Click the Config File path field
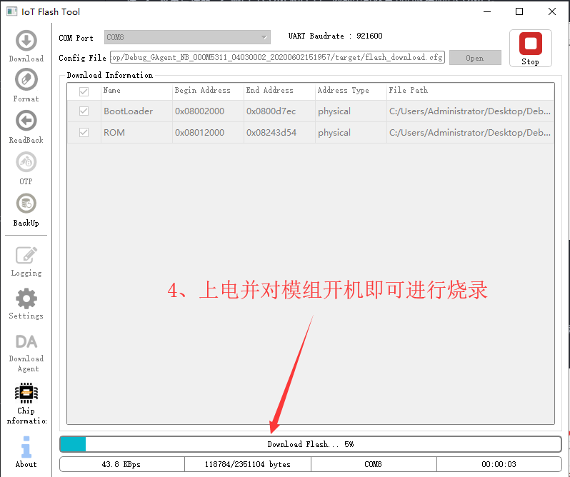 (x=277, y=57)
